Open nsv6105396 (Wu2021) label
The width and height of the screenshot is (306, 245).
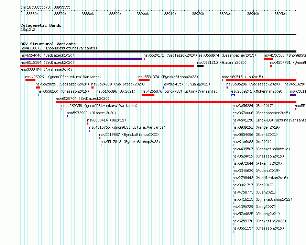coord(116,91)
